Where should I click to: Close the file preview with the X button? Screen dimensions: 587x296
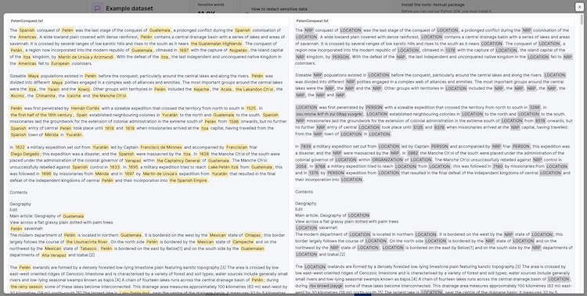(x=579, y=7)
